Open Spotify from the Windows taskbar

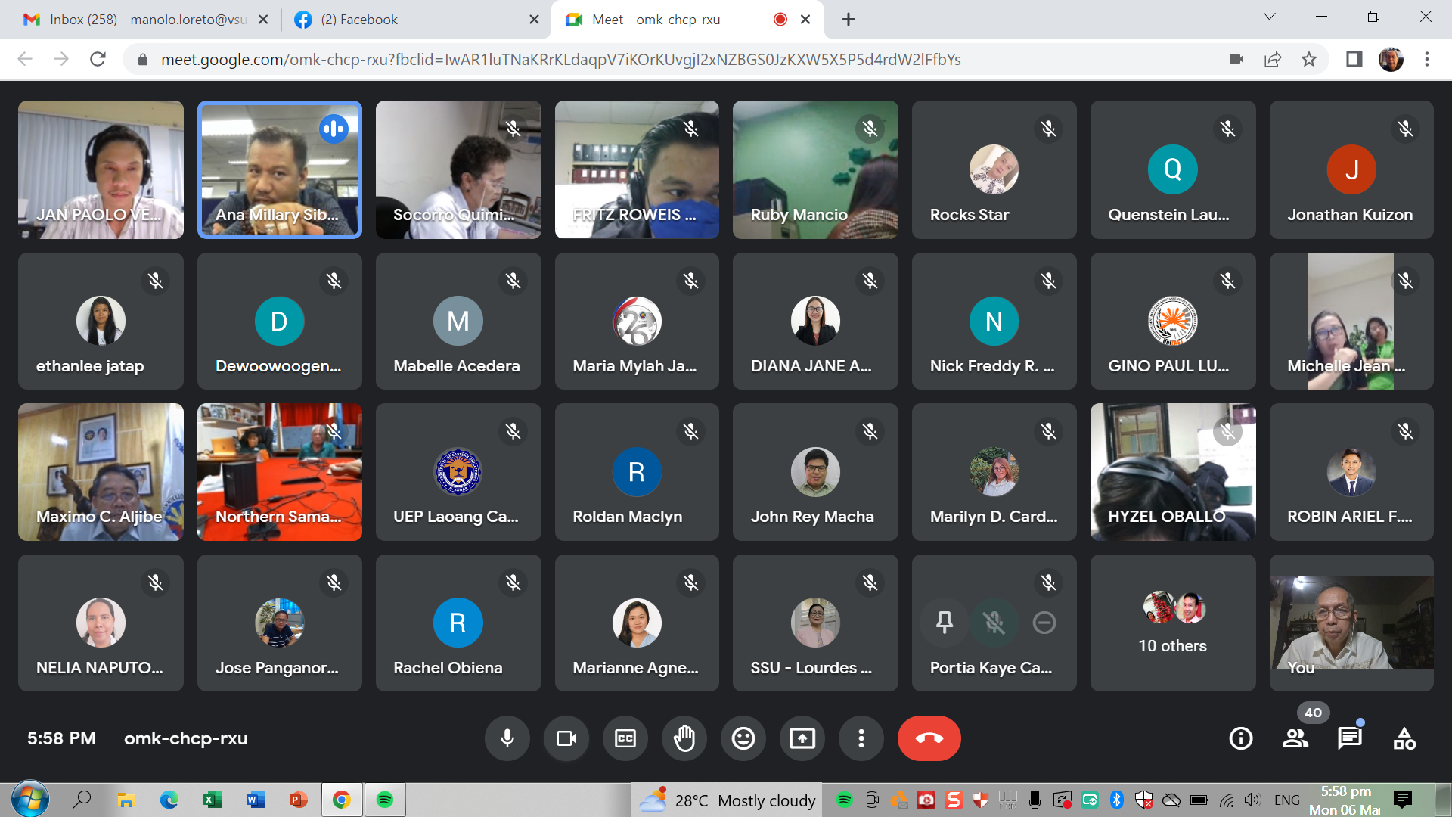click(385, 800)
